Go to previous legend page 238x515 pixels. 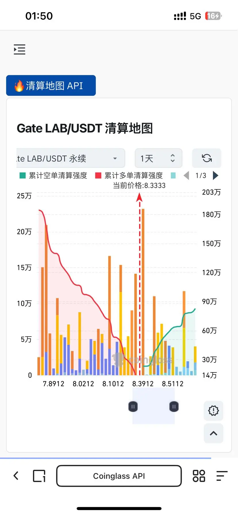pos(186,176)
